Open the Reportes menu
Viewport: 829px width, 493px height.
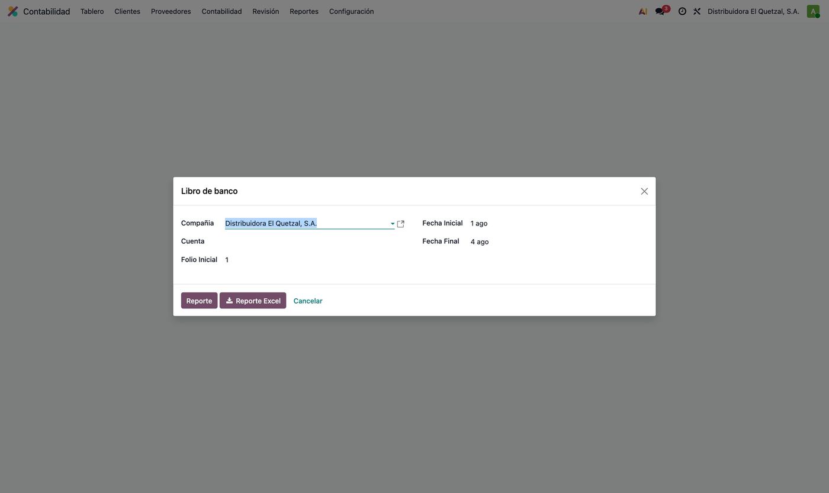click(304, 11)
